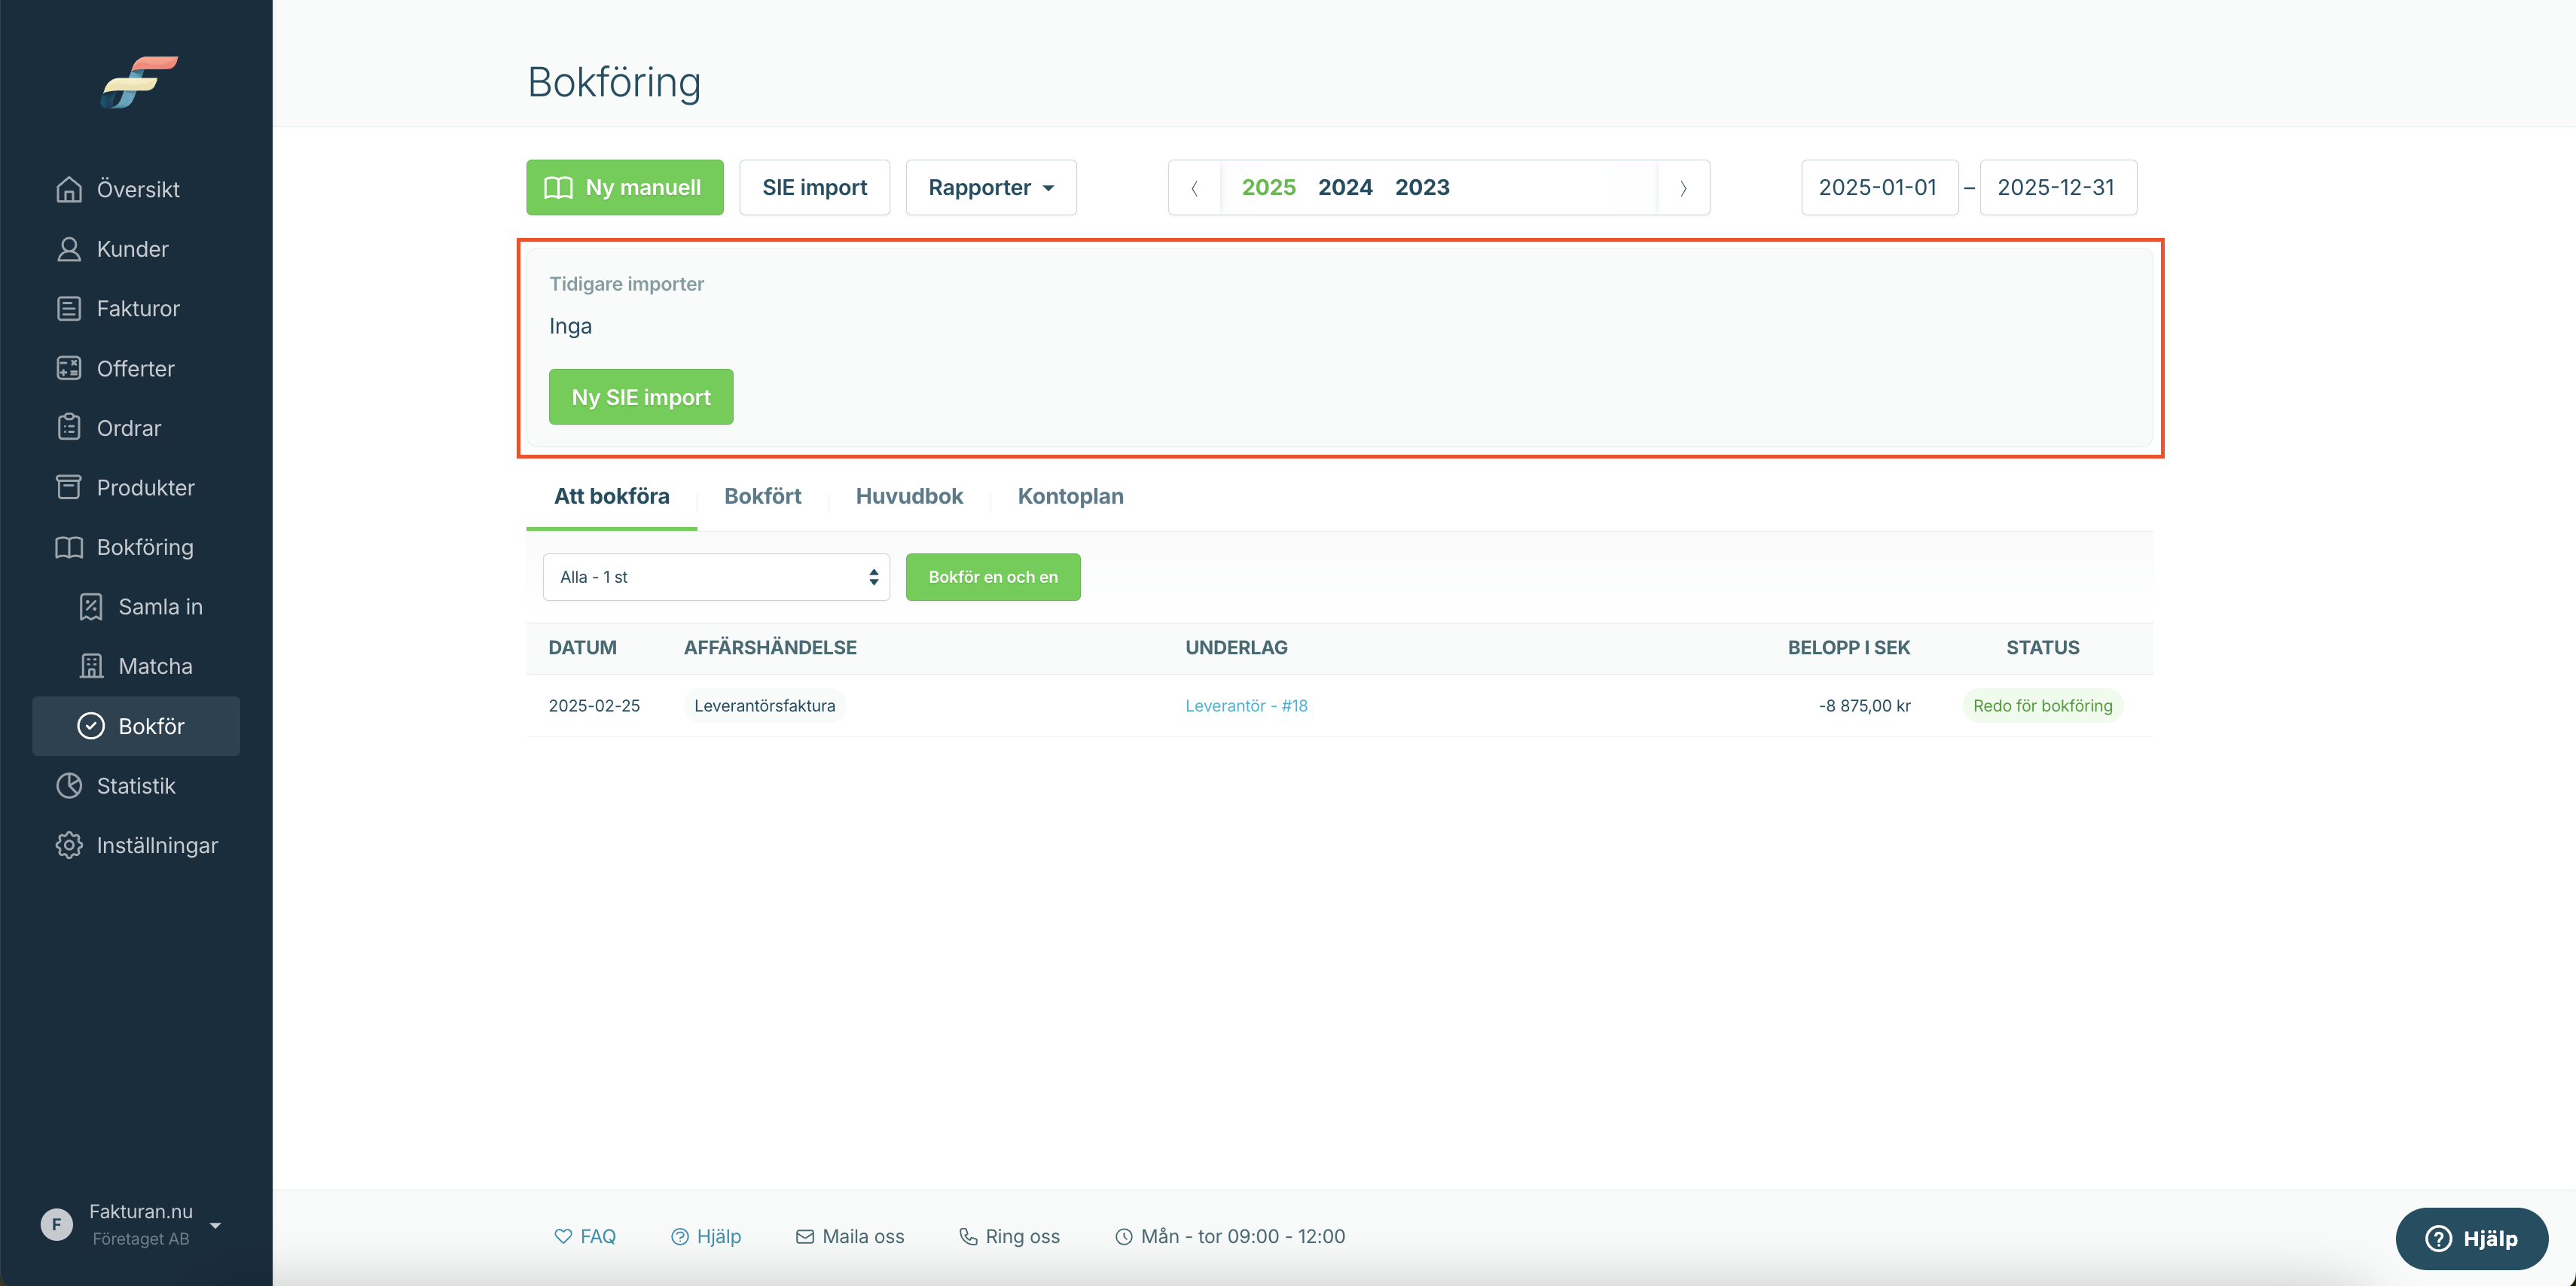Open Statistik via the pie chart icon

[69, 786]
